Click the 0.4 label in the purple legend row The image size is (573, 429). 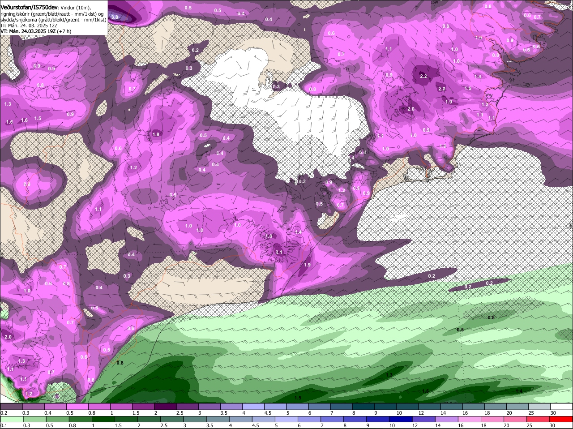(x=47, y=413)
